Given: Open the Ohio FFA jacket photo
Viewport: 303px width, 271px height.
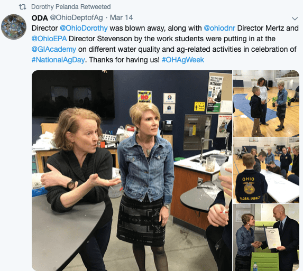Looking at the screenshot, I should (266, 170).
